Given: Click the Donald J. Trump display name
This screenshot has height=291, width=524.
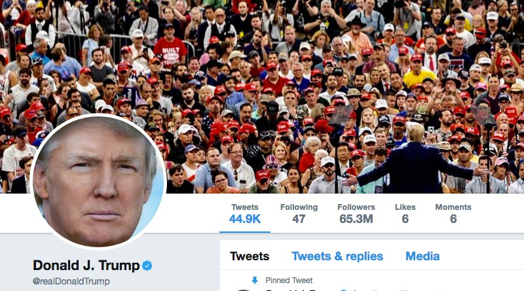Looking at the screenshot, I should click(x=86, y=265).
